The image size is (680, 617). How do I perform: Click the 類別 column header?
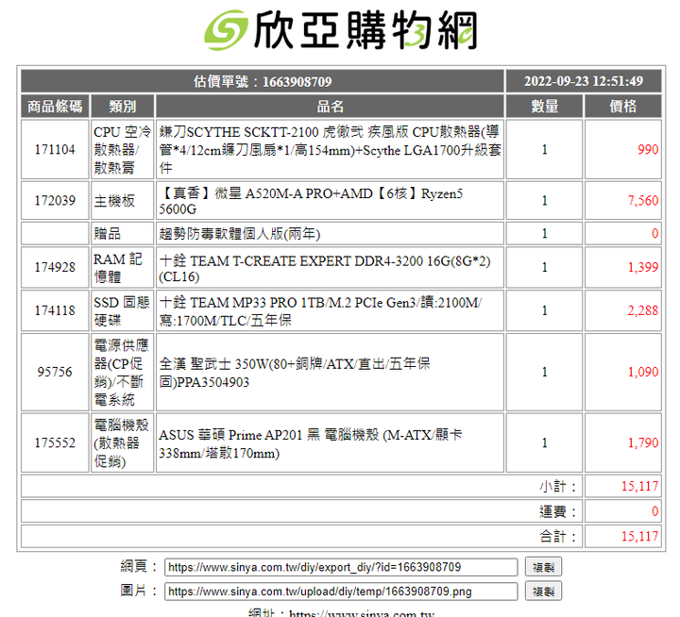pyautogui.click(x=122, y=107)
